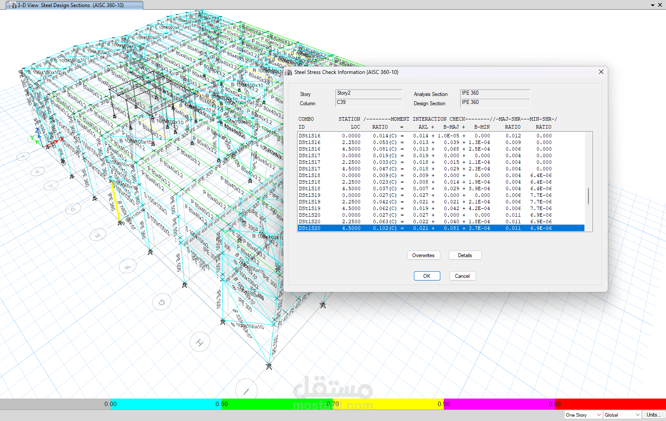This screenshot has height=421, width=666.
Task: Select row DSt1S16 with ratio 0.014(C)
Action: pos(441,136)
